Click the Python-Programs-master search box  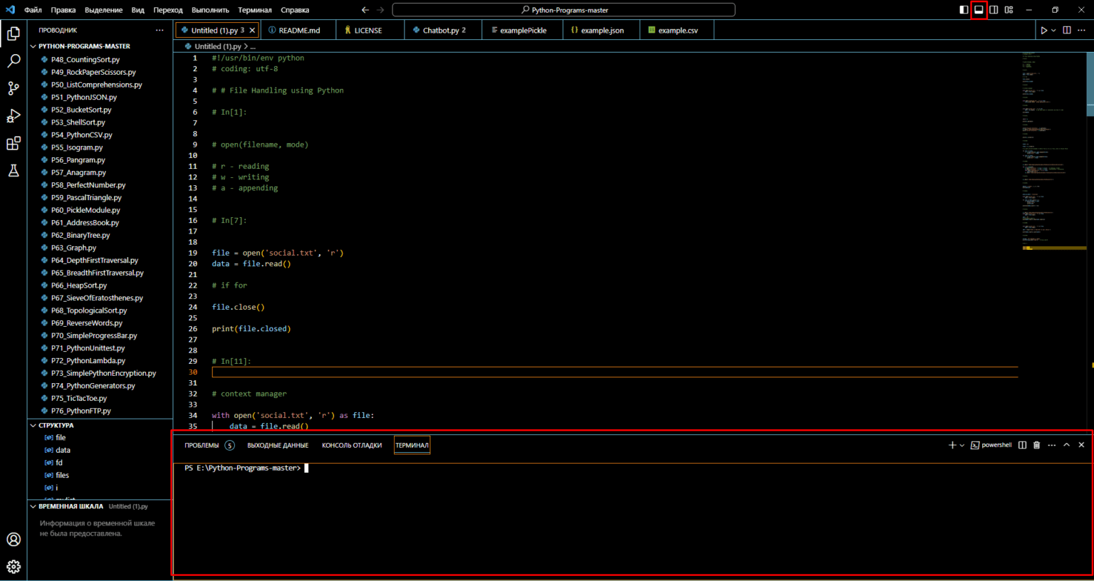563,10
